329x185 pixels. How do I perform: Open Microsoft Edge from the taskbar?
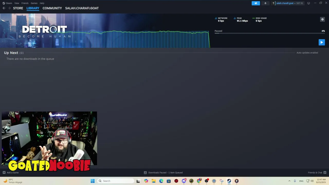(161, 181)
